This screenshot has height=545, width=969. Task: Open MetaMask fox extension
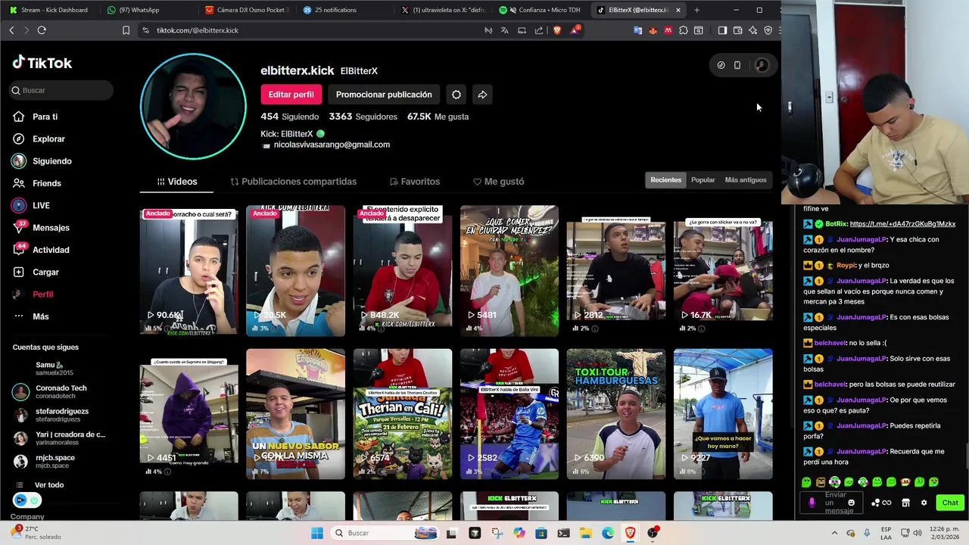653,30
